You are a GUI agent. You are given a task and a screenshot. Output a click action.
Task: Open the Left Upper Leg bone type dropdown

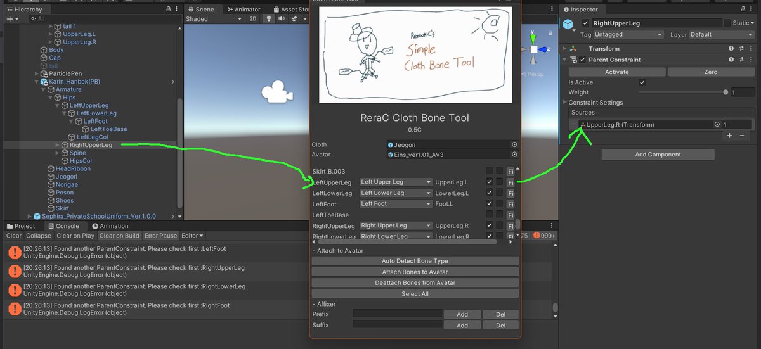pos(396,182)
